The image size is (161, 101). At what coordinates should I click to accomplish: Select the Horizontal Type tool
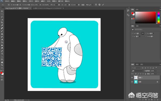(x=2, y=54)
